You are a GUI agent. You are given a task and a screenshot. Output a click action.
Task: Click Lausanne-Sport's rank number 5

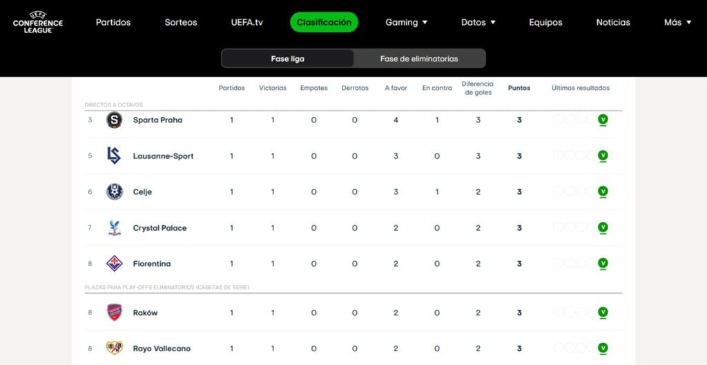(90, 156)
